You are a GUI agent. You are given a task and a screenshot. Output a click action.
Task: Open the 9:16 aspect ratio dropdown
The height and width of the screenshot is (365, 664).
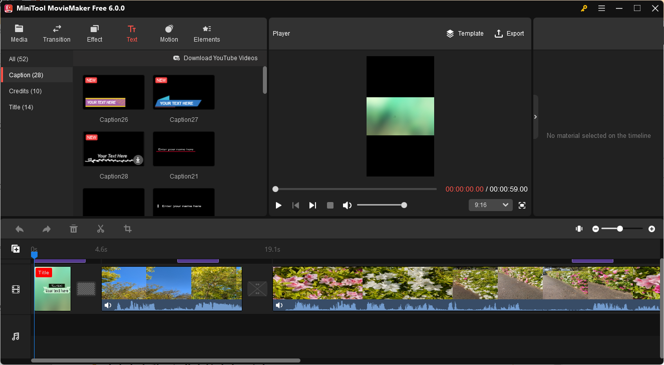point(490,205)
